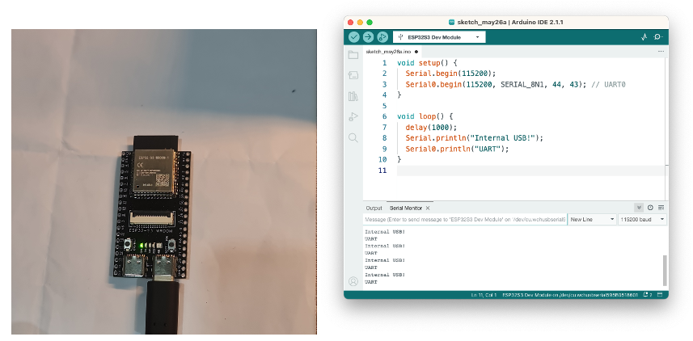Open the 115200 baud rate dropdown
The width and height of the screenshot is (693, 341).
tap(642, 220)
